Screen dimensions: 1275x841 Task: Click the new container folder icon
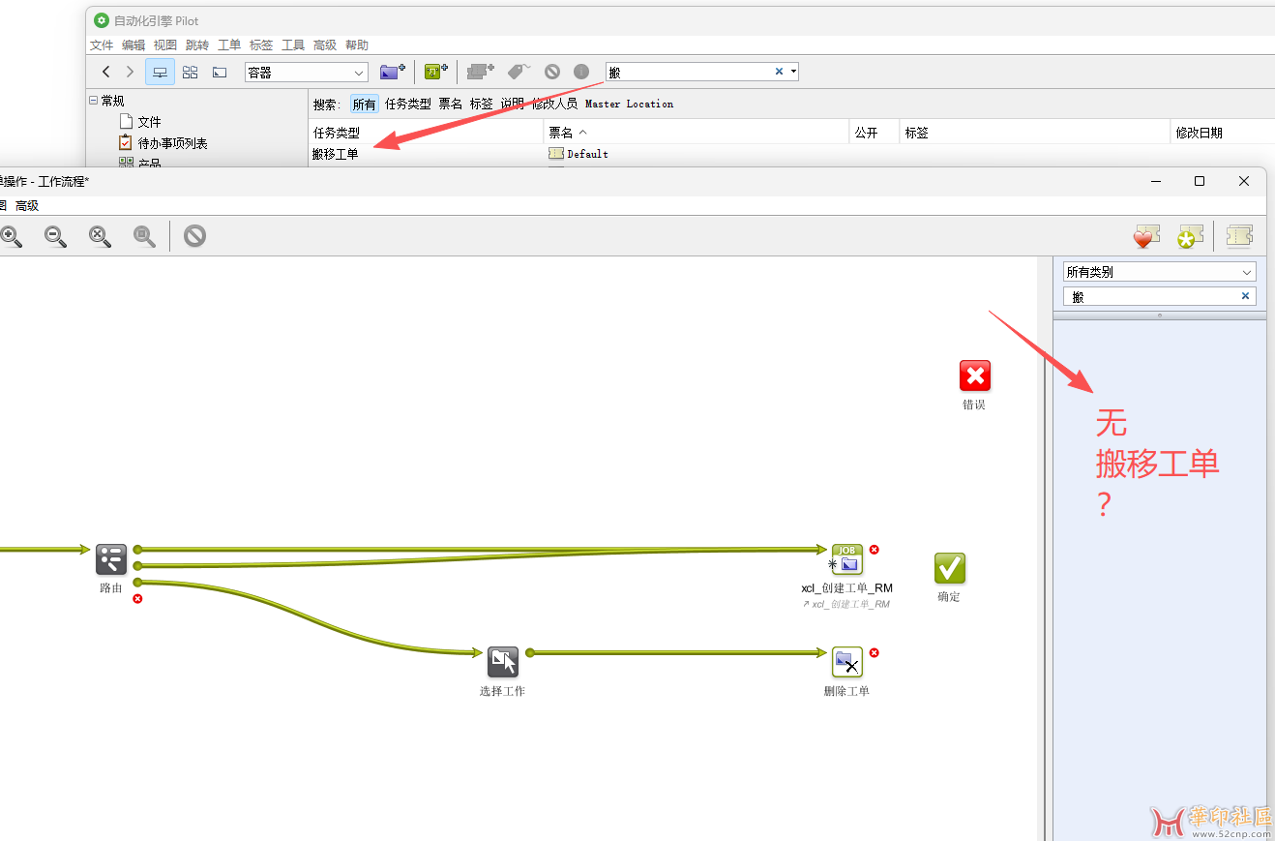tap(392, 72)
